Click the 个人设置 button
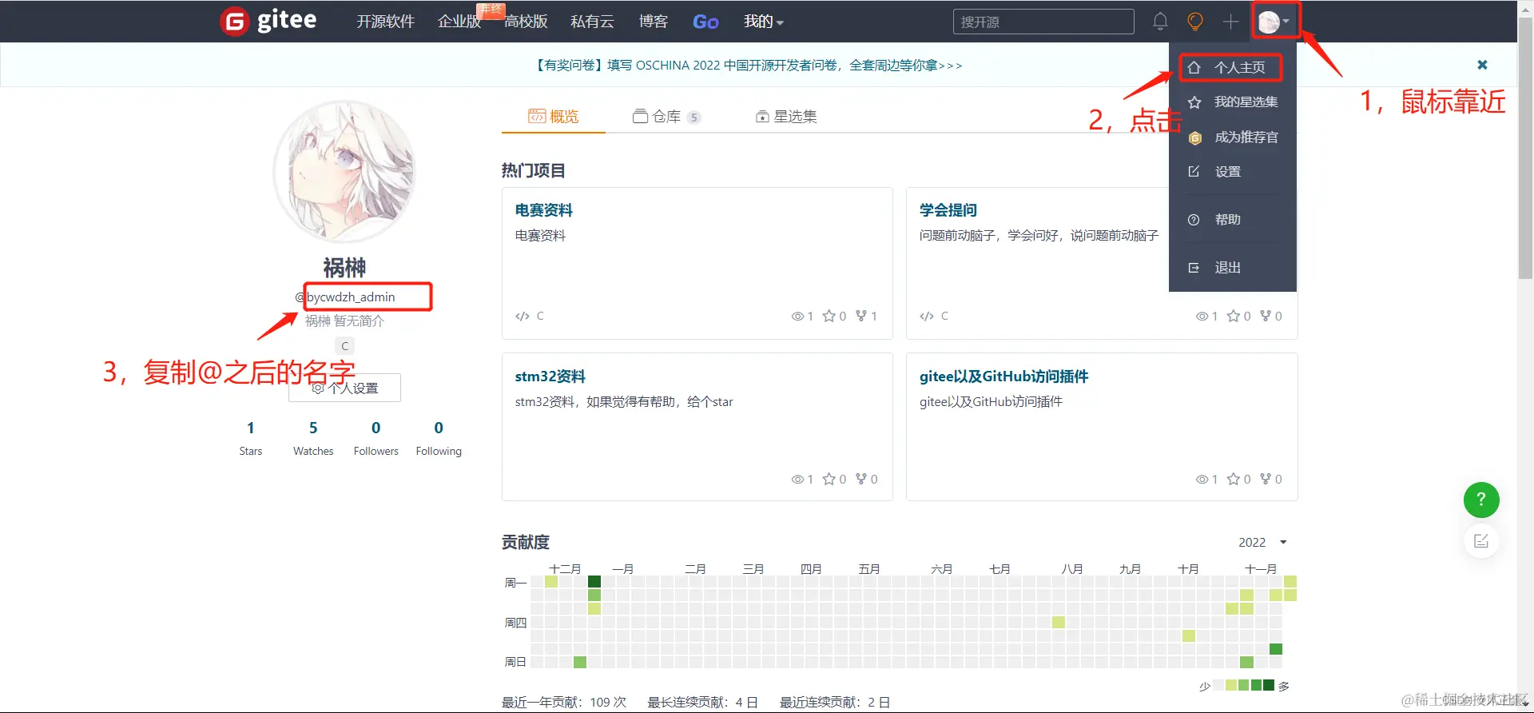Viewport: 1534px width, 713px height. click(344, 388)
